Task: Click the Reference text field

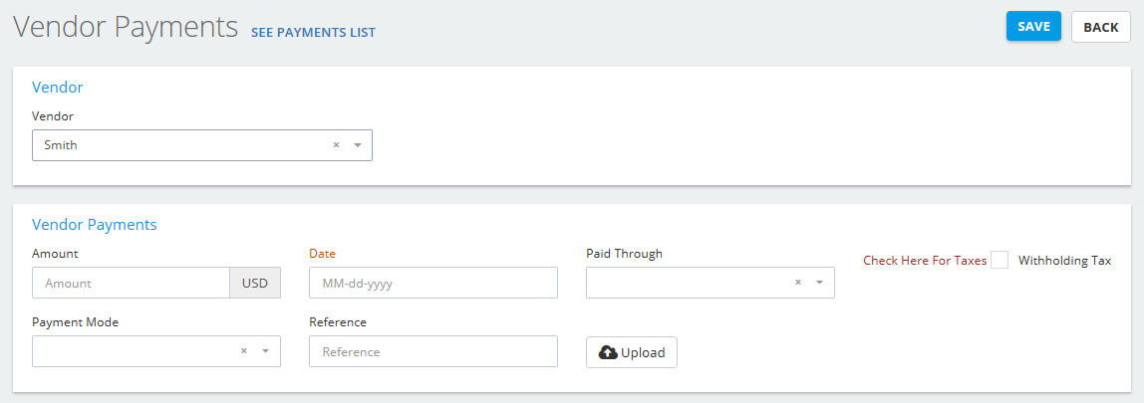Action: tap(433, 351)
